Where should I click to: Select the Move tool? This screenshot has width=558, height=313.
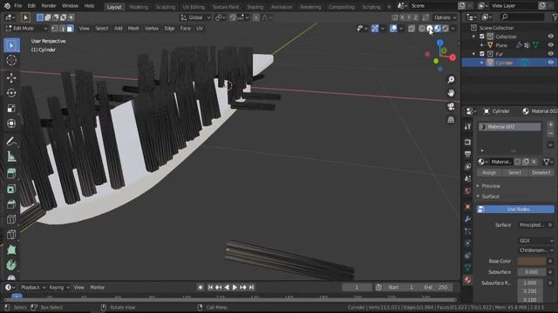coord(11,77)
